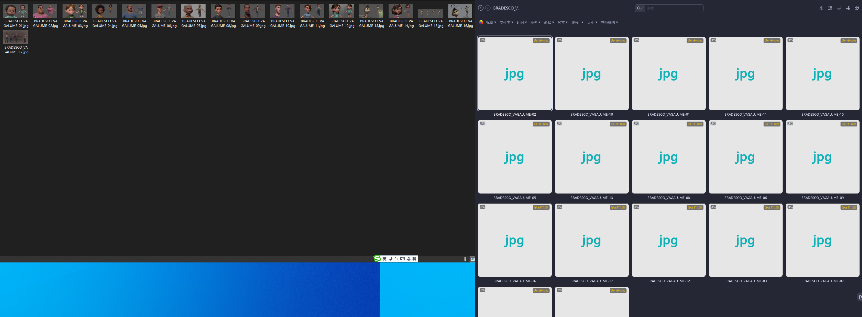
Task: Click the JPG format tag on BRADESCO_VAGALUME-16
Action: coord(483,207)
